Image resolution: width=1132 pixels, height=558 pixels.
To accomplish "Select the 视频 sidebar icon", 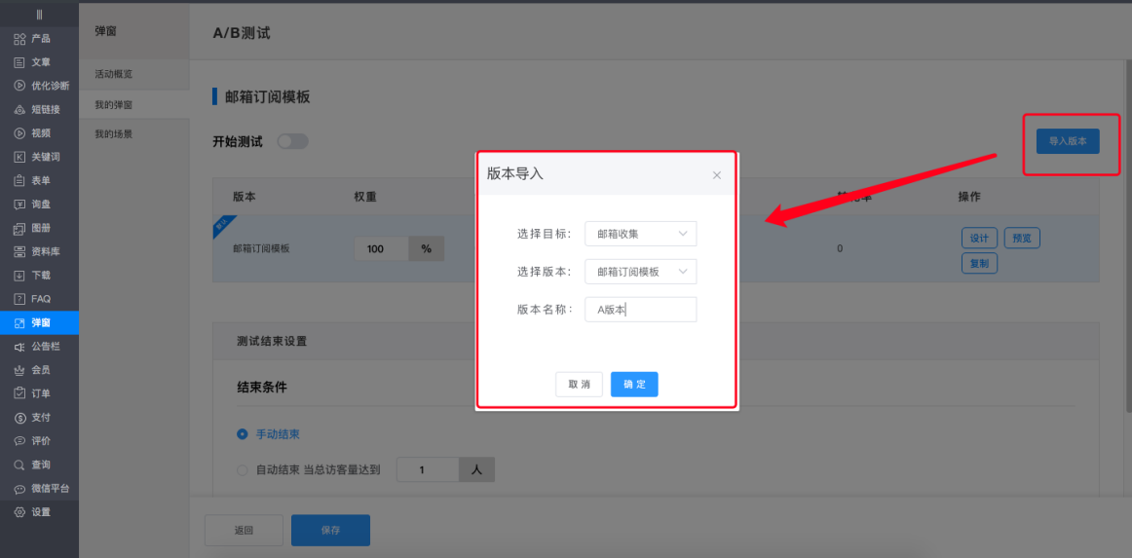I will point(20,133).
